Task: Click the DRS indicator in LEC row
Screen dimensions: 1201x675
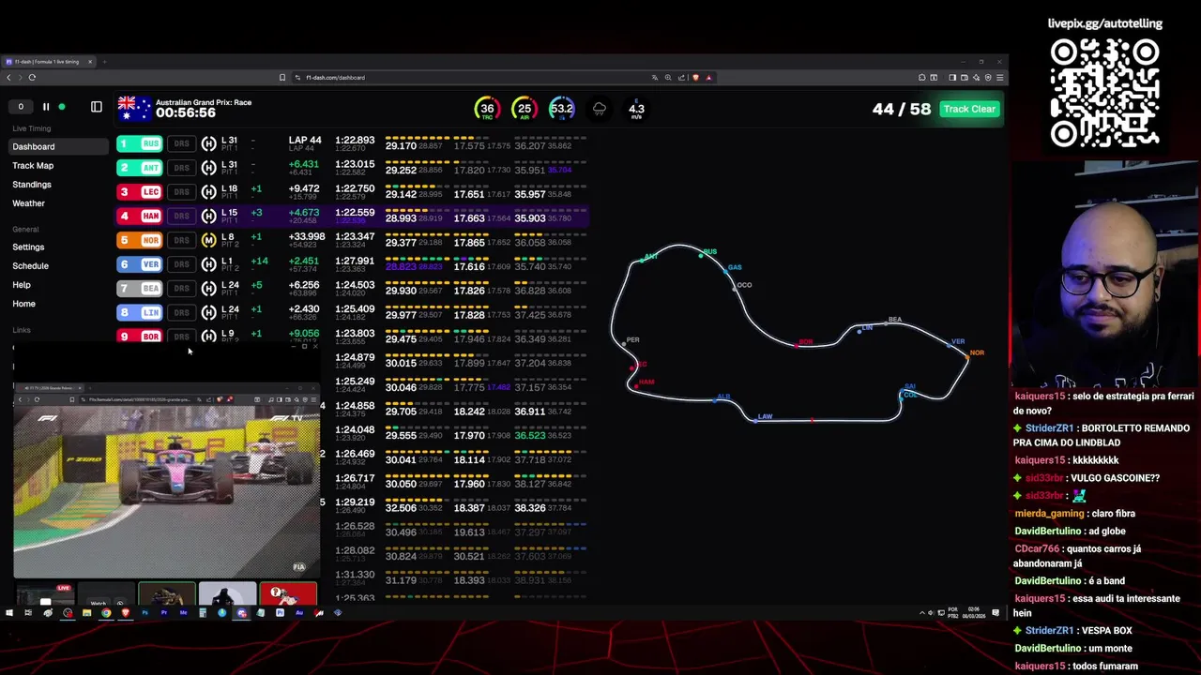Action: pos(181,192)
